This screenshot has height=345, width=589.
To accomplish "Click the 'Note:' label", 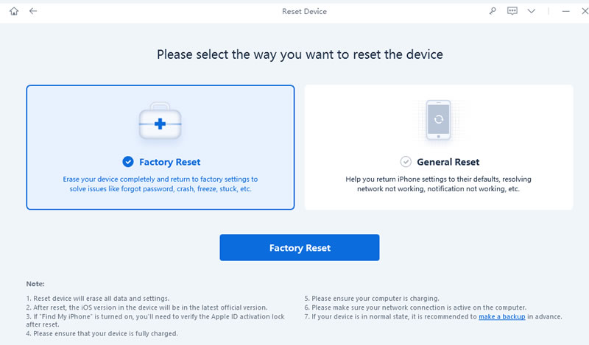I will click(x=35, y=284).
